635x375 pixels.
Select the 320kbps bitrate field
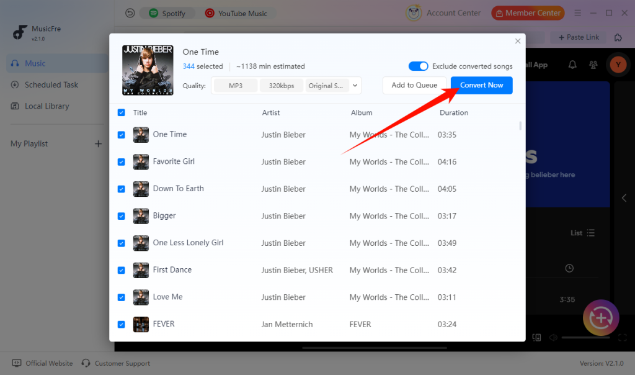click(x=281, y=86)
